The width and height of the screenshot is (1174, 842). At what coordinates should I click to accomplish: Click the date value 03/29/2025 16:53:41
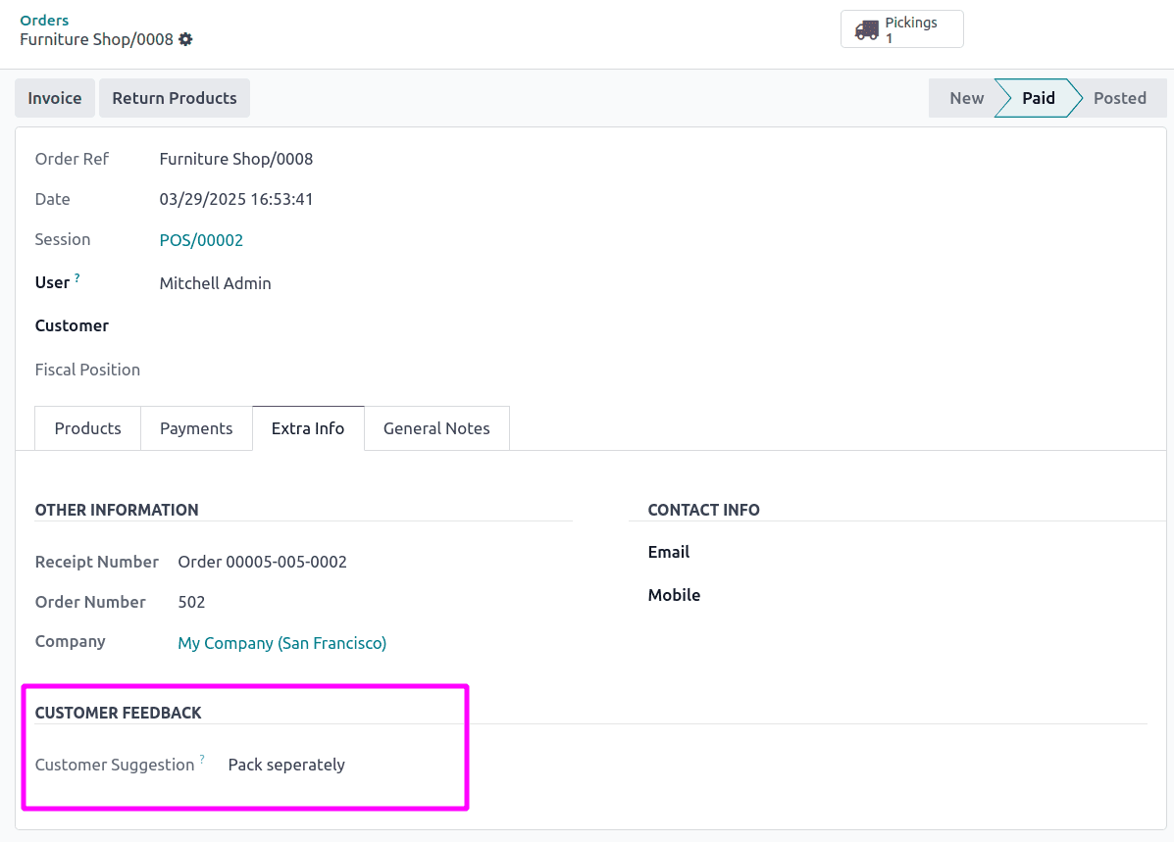(x=235, y=199)
